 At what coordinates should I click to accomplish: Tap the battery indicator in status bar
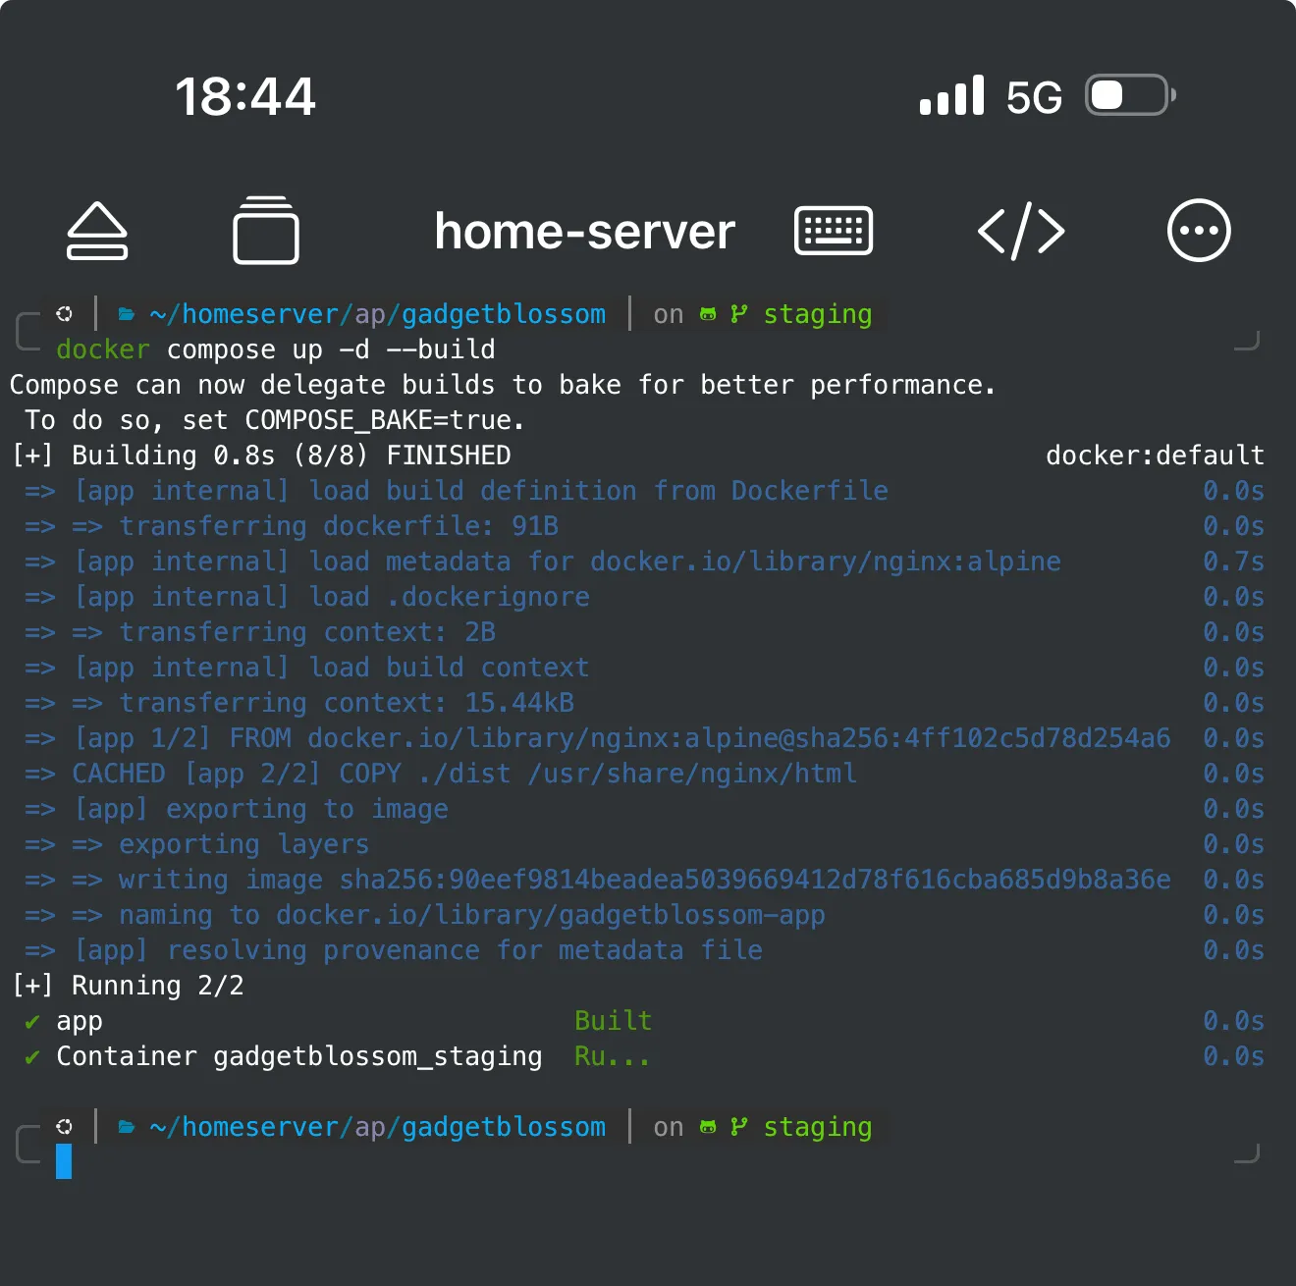point(1129,96)
